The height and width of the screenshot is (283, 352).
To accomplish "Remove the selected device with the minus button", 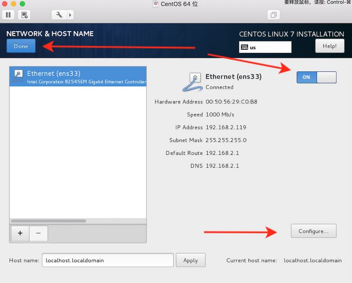I will [x=38, y=233].
